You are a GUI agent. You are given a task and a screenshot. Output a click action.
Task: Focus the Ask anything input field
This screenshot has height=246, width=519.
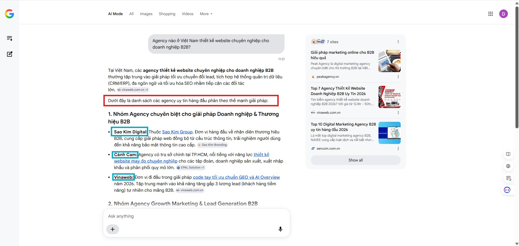pyautogui.click(x=197, y=216)
